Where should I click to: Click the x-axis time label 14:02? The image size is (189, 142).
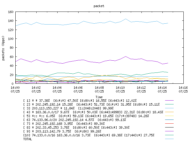[x=36, y=88]
